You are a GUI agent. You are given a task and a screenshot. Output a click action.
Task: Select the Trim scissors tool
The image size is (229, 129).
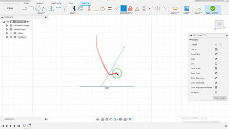tap(74, 9)
